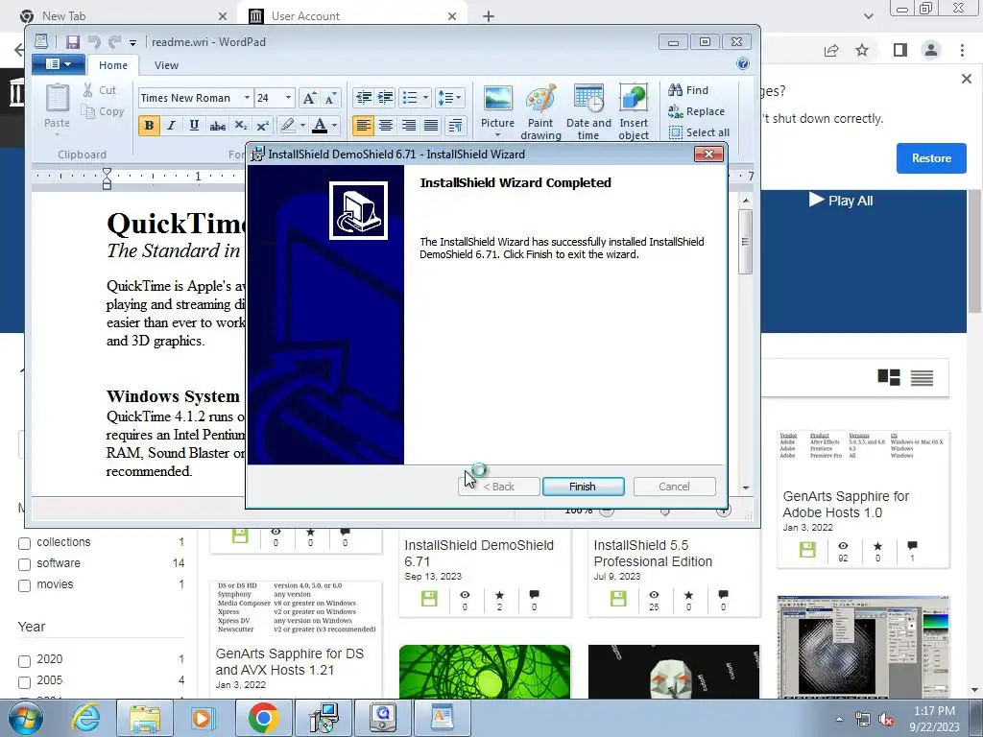
Task: Open Internet Explorer from taskbar
Action: pos(85,718)
